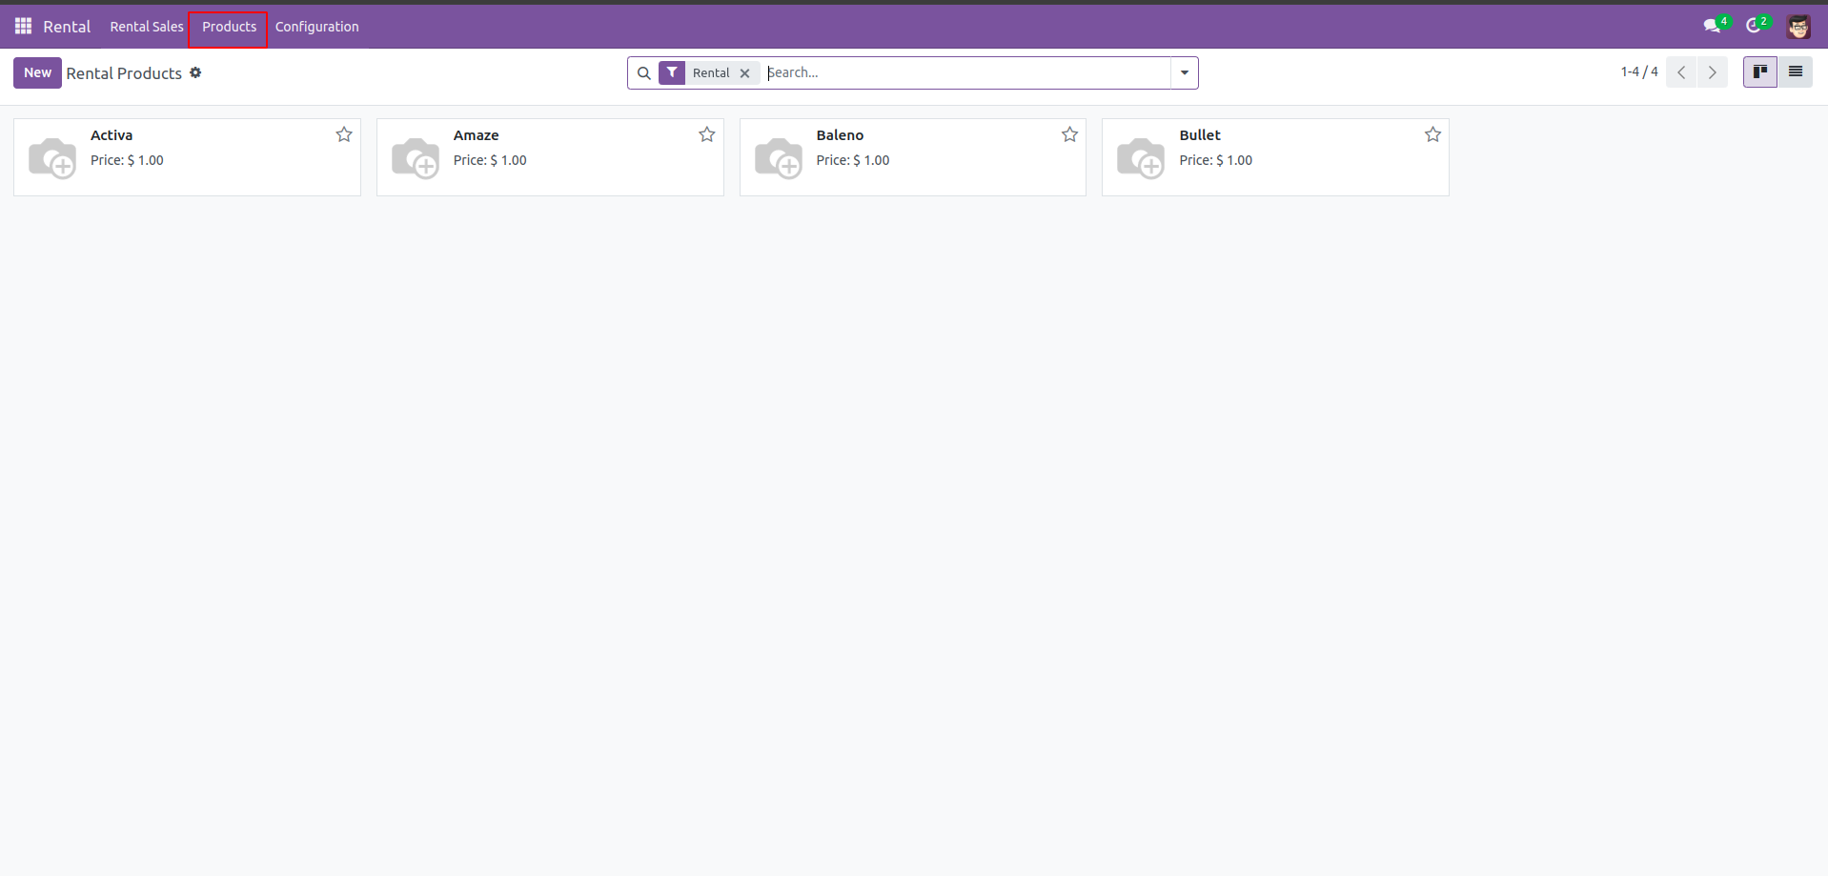Click Baleno's image placeholder camera icon
This screenshot has height=876, width=1828.
point(779,157)
